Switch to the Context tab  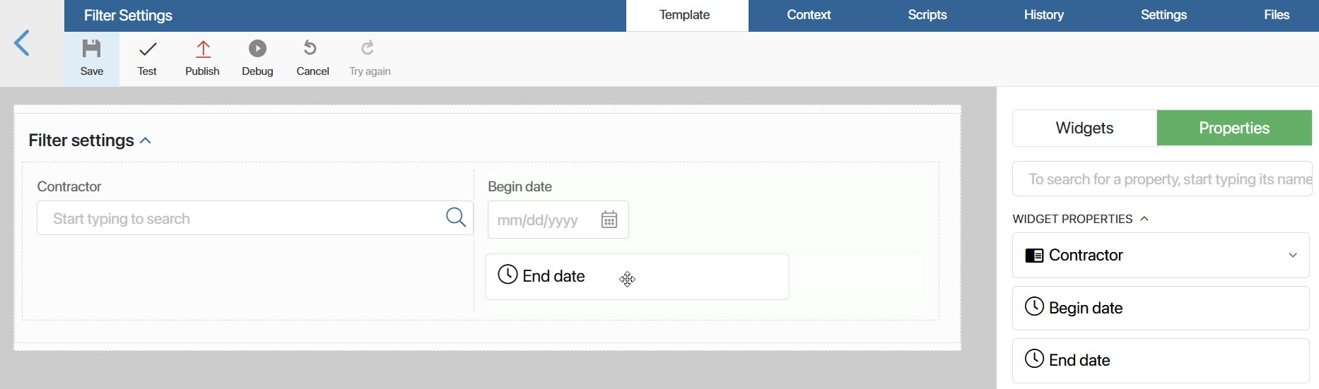809,15
